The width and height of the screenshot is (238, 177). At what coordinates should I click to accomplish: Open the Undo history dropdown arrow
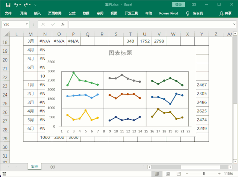point(20,4)
